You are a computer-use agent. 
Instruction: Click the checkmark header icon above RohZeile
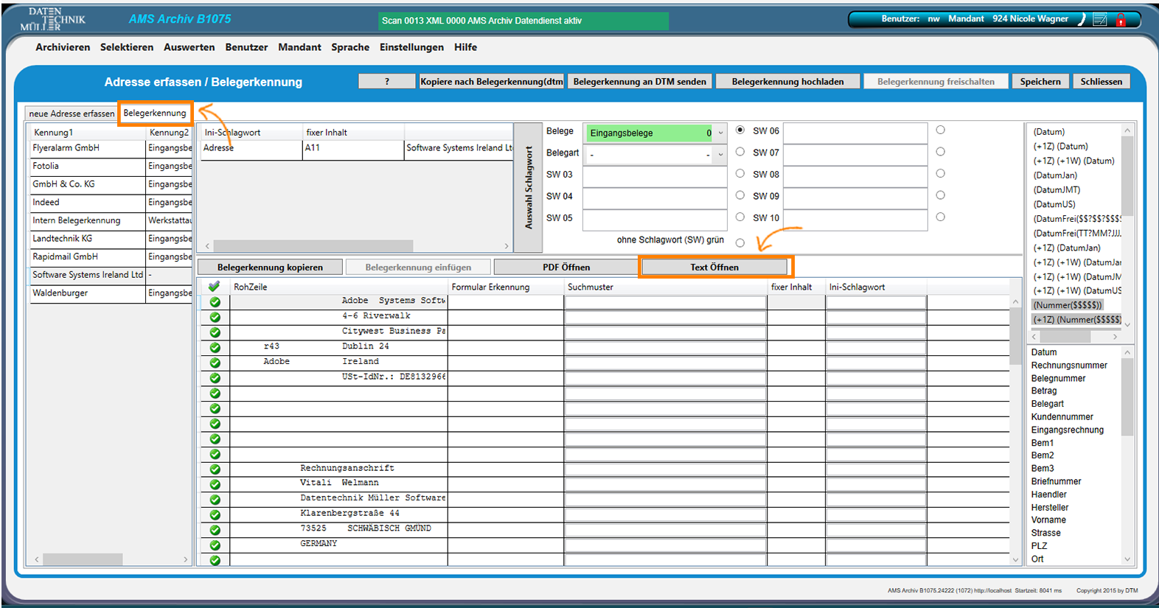pyautogui.click(x=215, y=287)
